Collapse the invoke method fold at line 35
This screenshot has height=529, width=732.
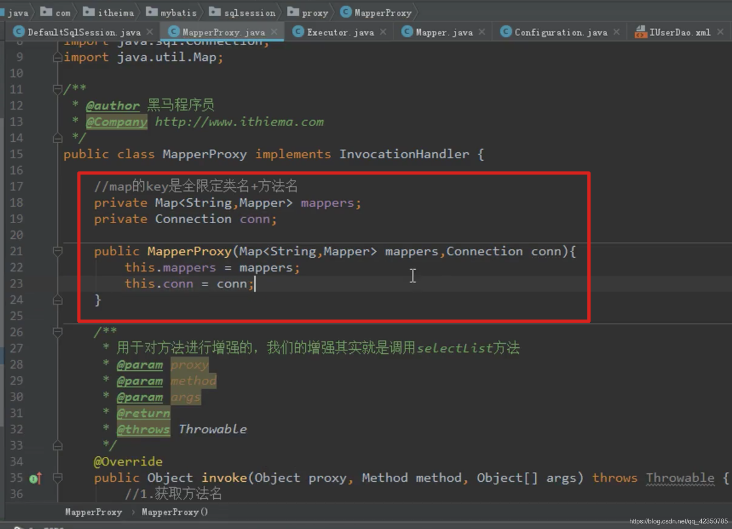click(x=57, y=478)
